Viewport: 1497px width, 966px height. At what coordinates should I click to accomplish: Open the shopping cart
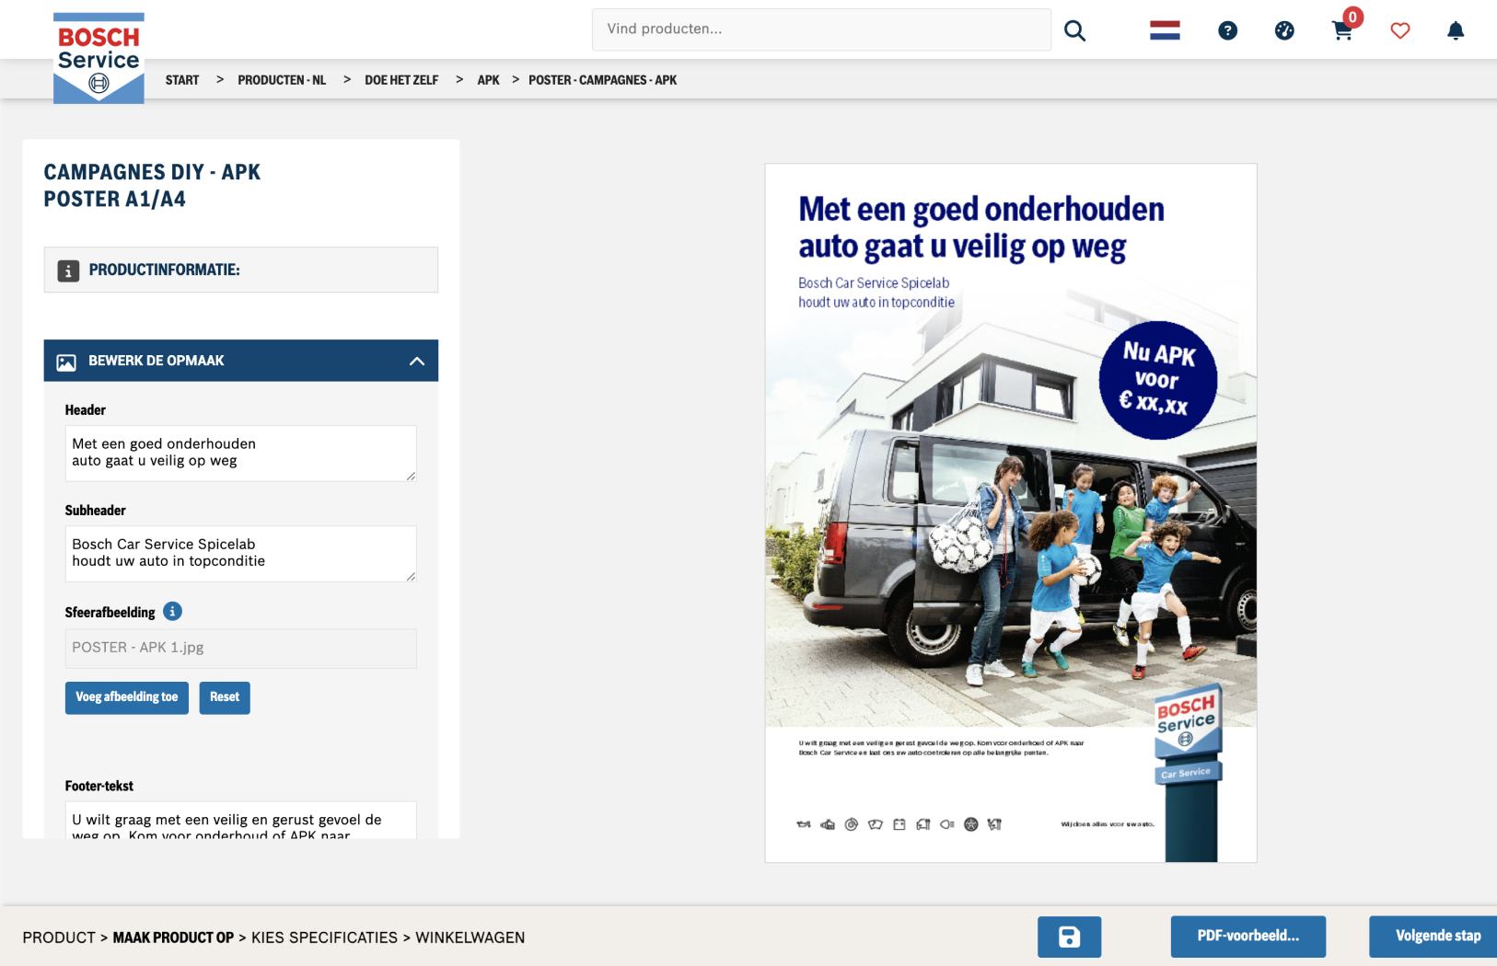point(1341,31)
